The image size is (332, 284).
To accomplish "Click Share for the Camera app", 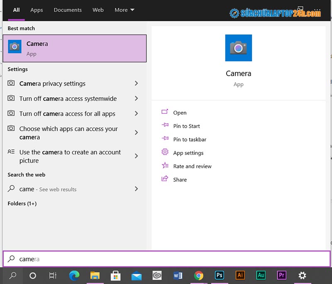I will 180,180.
